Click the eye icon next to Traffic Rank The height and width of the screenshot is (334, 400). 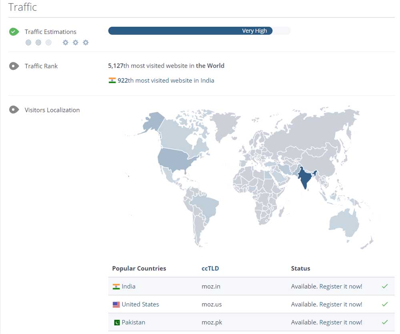[x=14, y=66]
